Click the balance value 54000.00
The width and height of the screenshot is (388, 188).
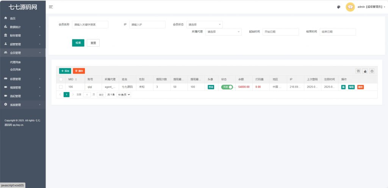(x=244, y=87)
